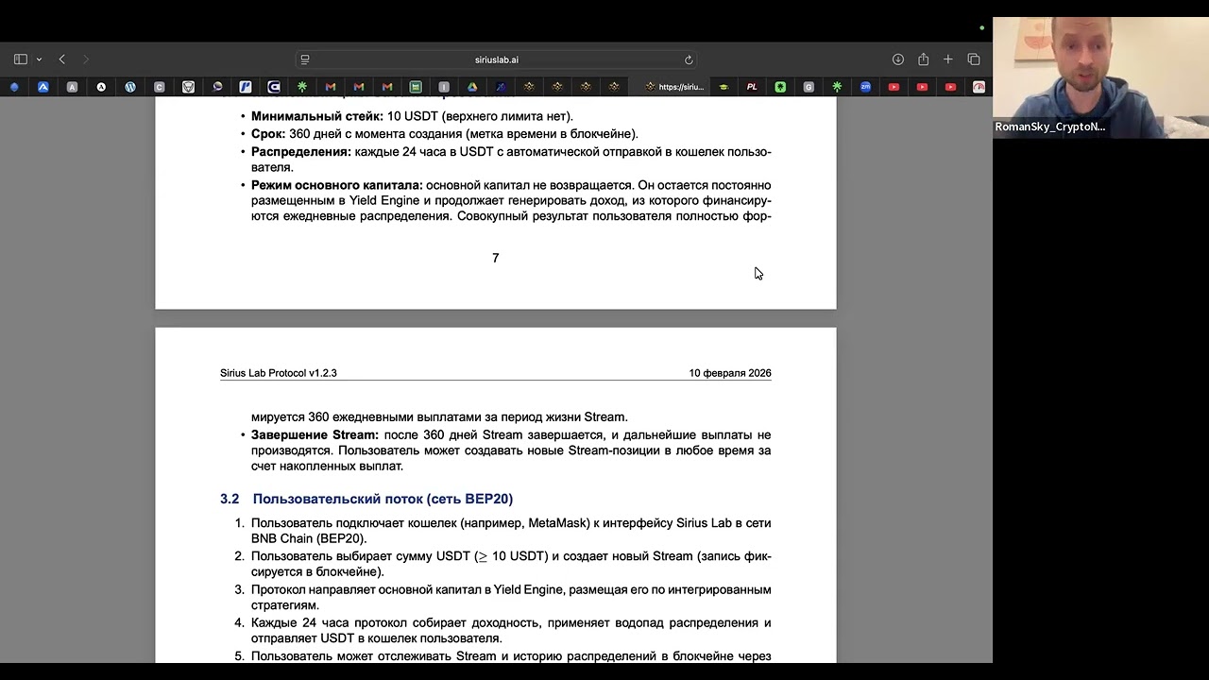The image size is (1209, 680).
Task: Click bold label 'Распределения:'
Action: 301,151
